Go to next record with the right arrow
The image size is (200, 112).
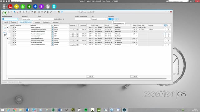pyautogui.click(x=26, y=12)
